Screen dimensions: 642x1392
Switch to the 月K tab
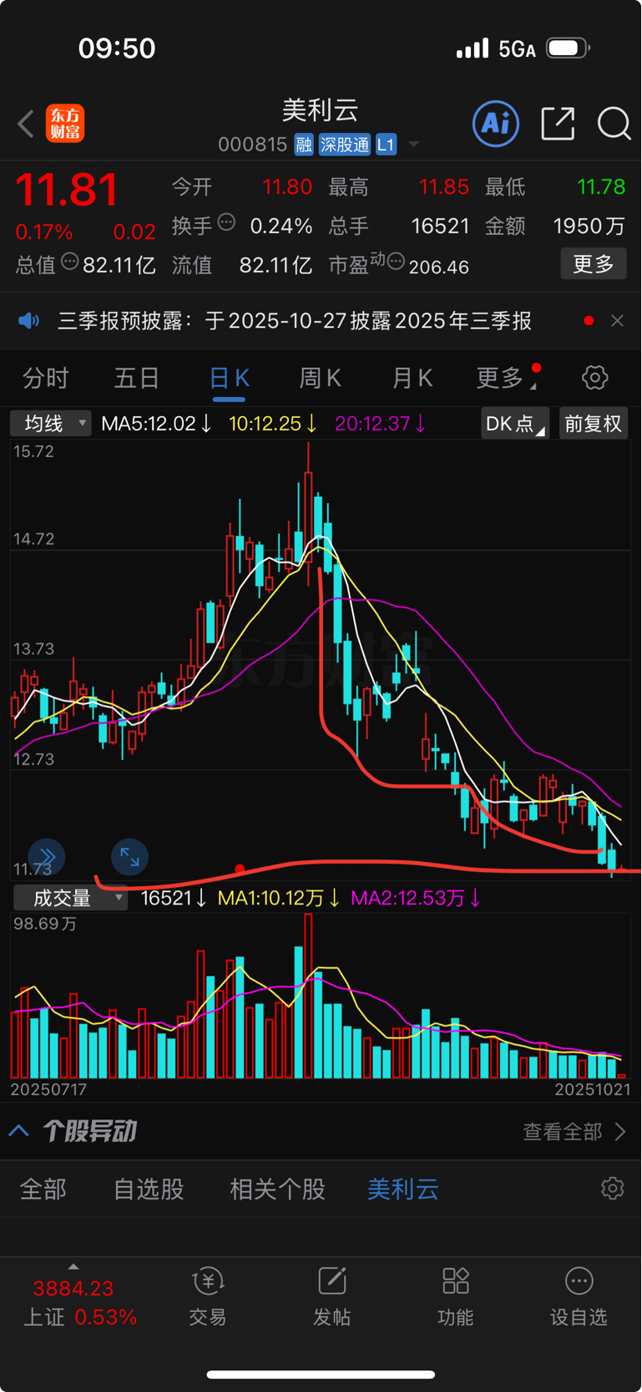[x=412, y=378]
